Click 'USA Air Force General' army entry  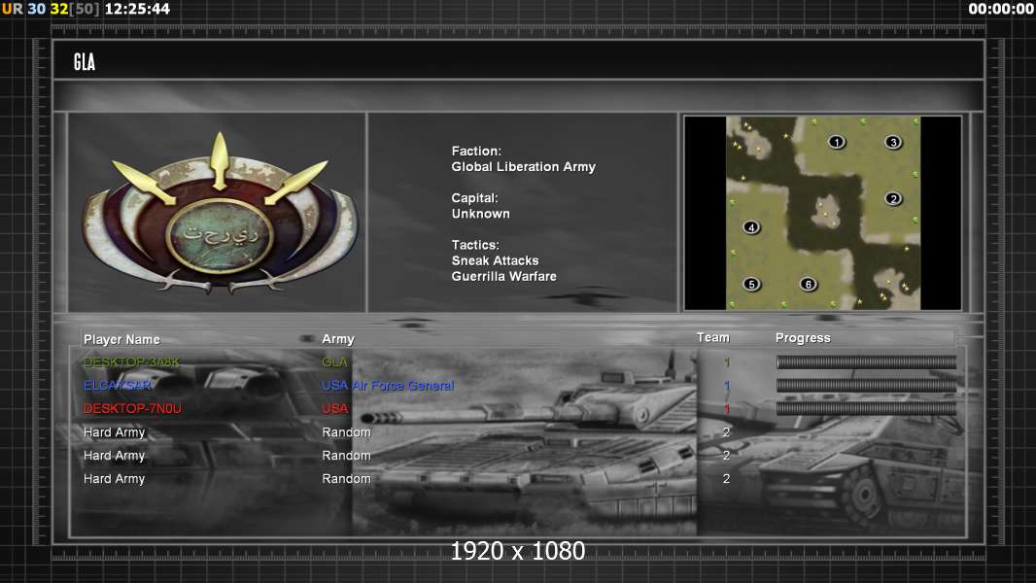pos(388,386)
